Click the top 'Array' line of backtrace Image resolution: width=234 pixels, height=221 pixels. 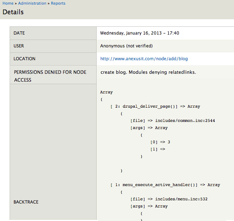[x=106, y=92]
